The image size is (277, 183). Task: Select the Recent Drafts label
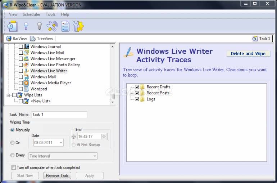(158, 87)
